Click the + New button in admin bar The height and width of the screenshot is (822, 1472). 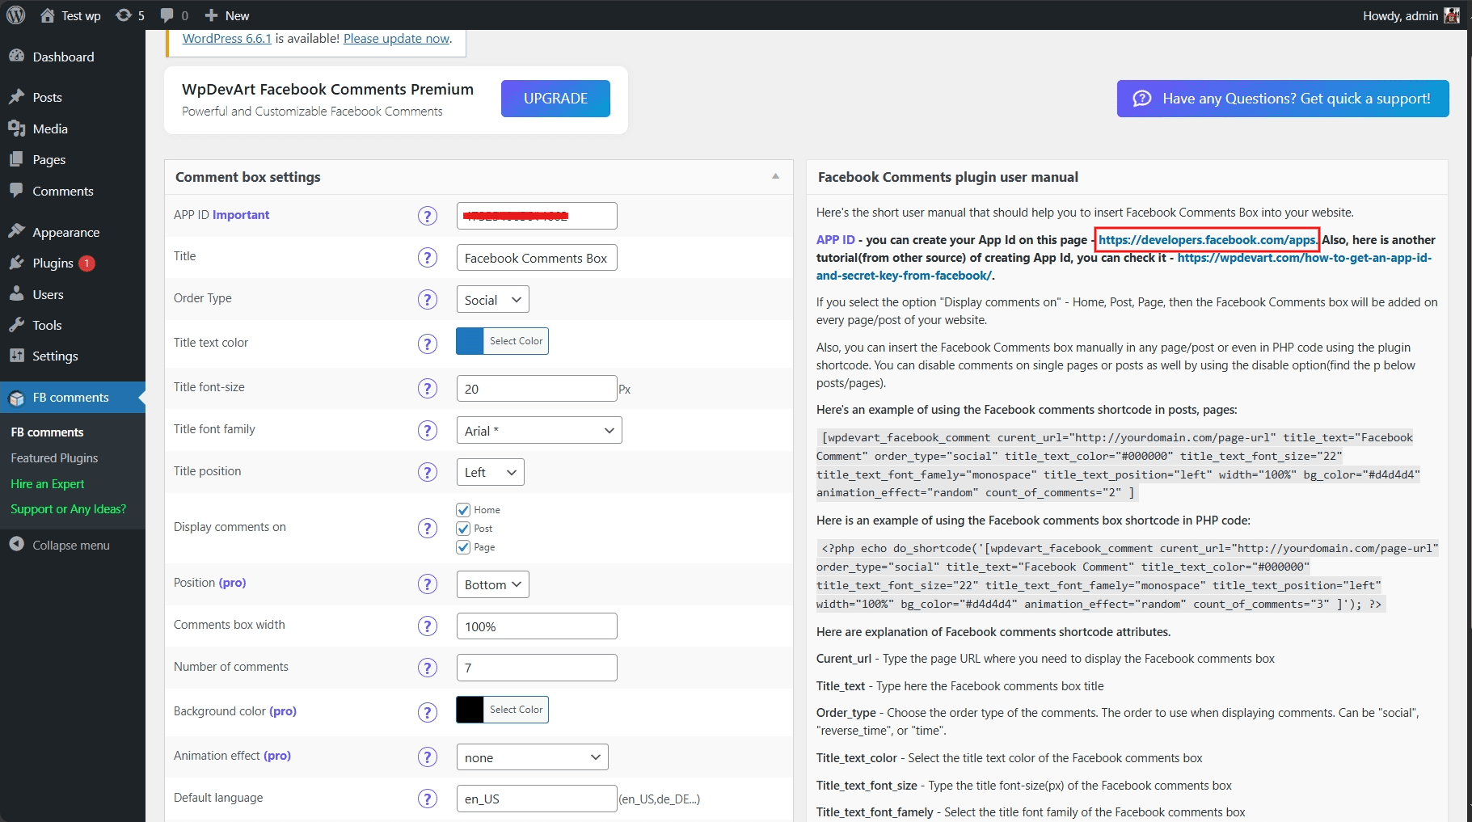(x=226, y=15)
